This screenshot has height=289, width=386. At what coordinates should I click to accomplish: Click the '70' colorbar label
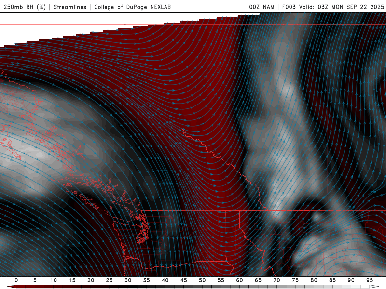276,280
